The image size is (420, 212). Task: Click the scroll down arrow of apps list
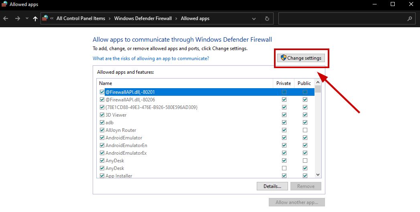pos(318,175)
